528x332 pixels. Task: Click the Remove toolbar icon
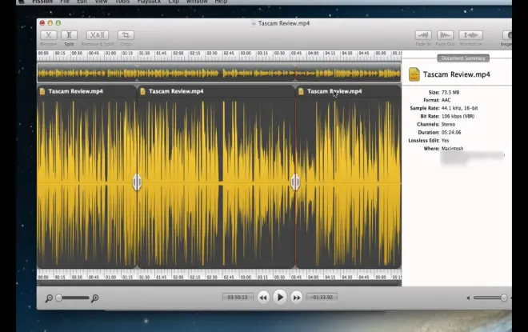pos(49,35)
